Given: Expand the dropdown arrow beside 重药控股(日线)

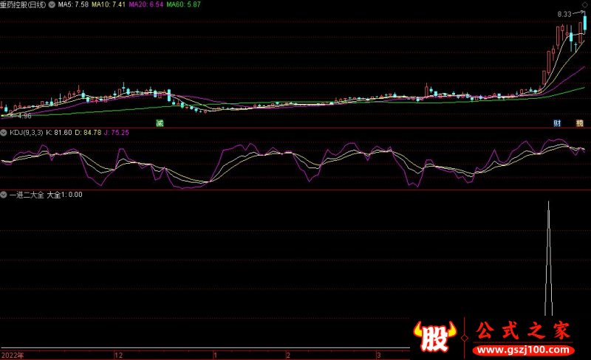Looking at the screenshot, I should (51, 4).
